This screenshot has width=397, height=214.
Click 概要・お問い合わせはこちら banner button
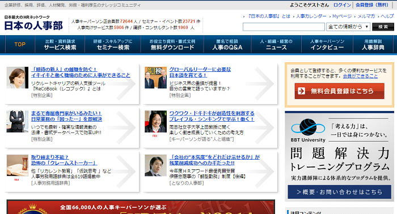339,192
